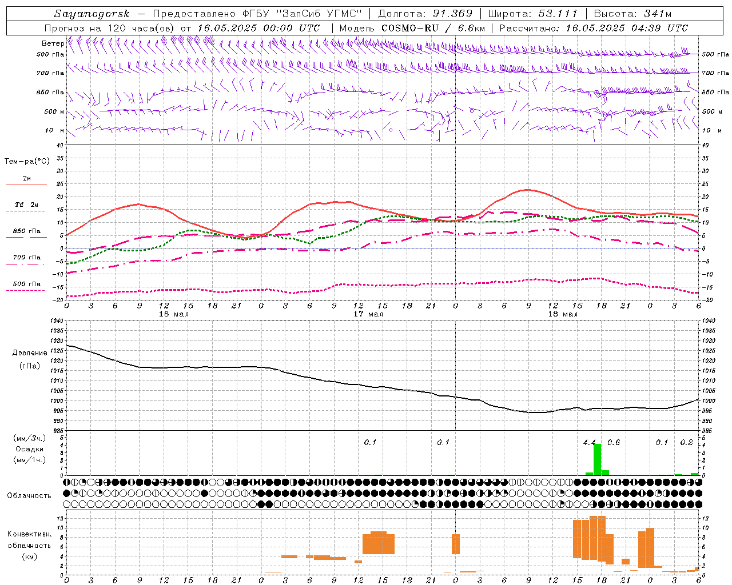Click the '4.4' precipitation value

tap(589, 442)
